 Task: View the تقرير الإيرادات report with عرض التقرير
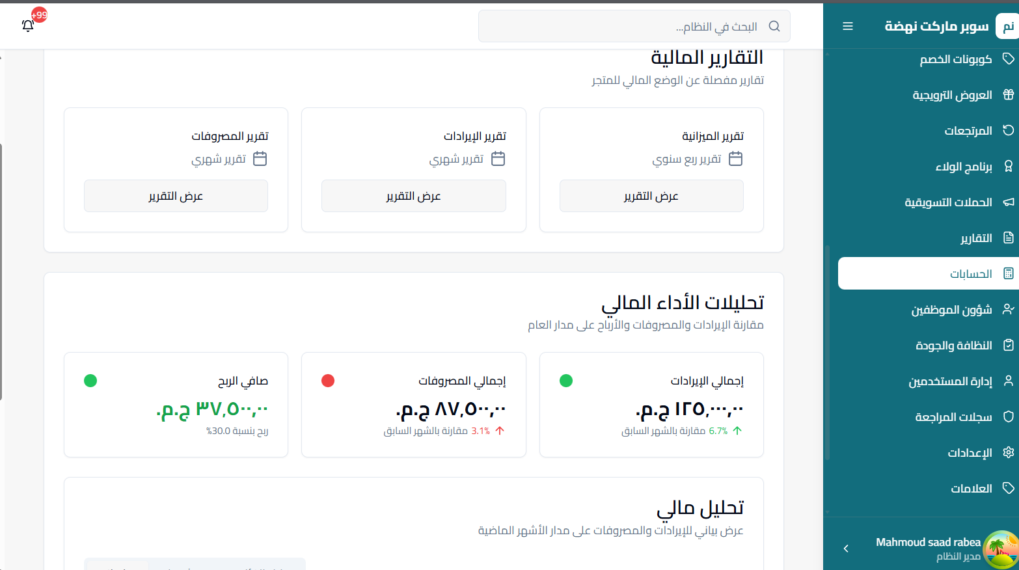pyautogui.click(x=414, y=196)
